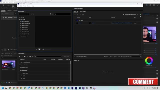Start the queue with the green play button
This screenshot has width=160, height=90.
pyautogui.click(x=140, y=14)
